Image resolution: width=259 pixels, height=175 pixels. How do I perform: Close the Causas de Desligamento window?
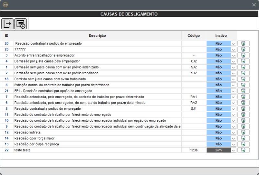coord(254,5)
